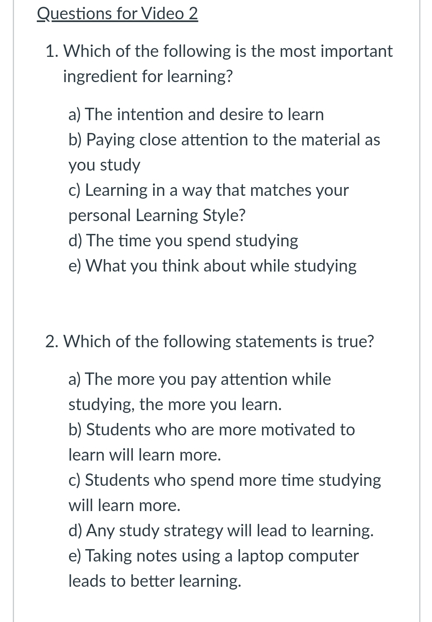Click the words "Learning Style?" in option c
Image resolution: width=432 pixels, height=622 pixels.
(x=190, y=215)
